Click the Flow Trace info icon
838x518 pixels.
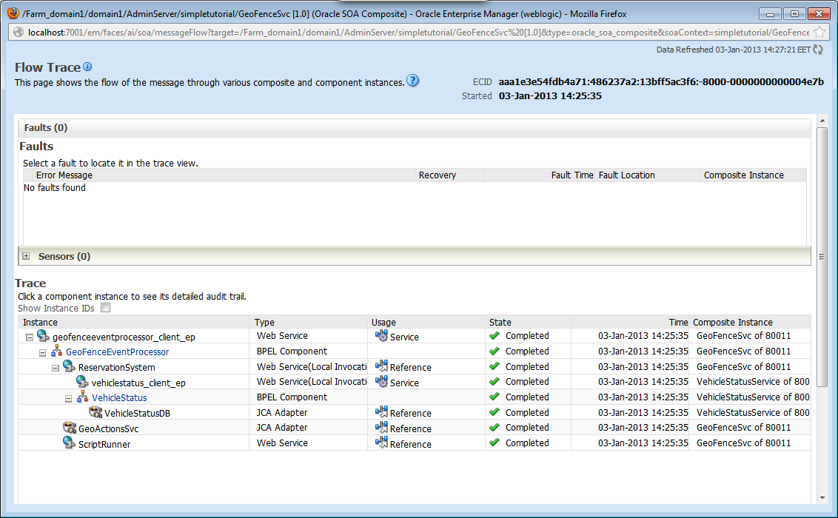coord(87,67)
